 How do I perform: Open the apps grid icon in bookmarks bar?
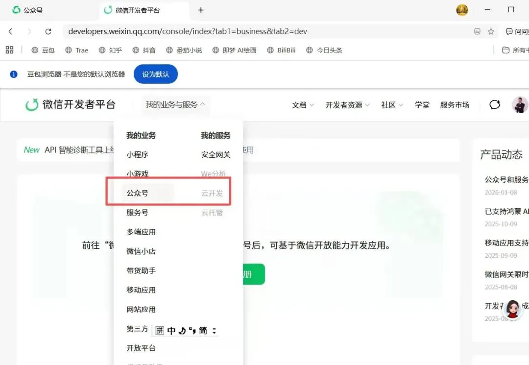click(9, 50)
